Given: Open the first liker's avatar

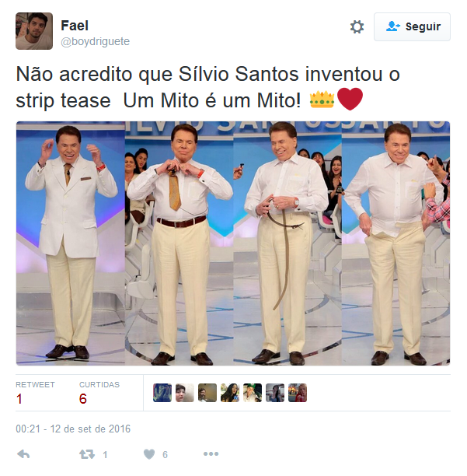Looking at the screenshot, I should click(x=162, y=393).
